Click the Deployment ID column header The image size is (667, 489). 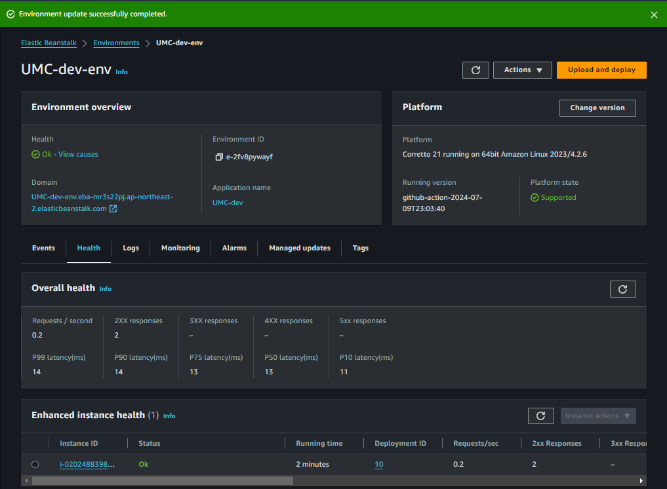(x=400, y=443)
